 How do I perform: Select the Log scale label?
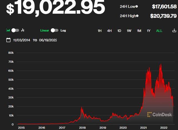[63, 30]
